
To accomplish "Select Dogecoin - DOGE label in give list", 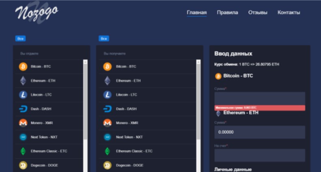I will coord(44,165).
